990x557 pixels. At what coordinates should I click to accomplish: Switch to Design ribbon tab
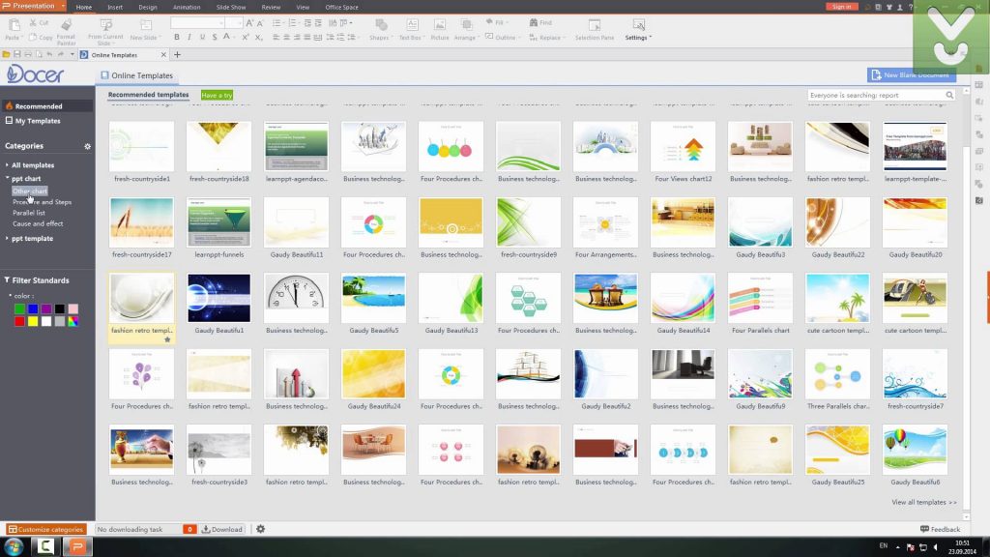pyautogui.click(x=148, y=7)
